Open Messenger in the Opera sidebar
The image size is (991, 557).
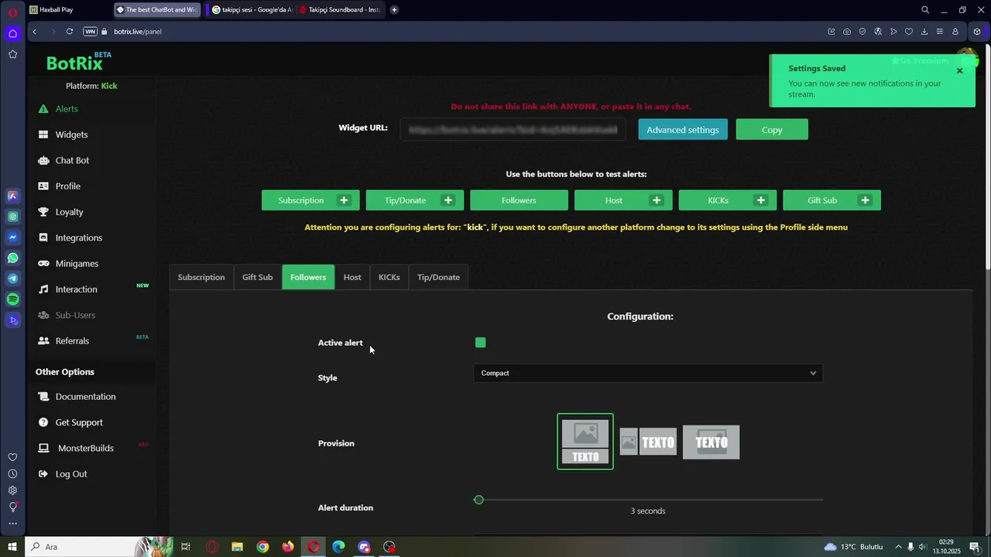click(13, 237)
